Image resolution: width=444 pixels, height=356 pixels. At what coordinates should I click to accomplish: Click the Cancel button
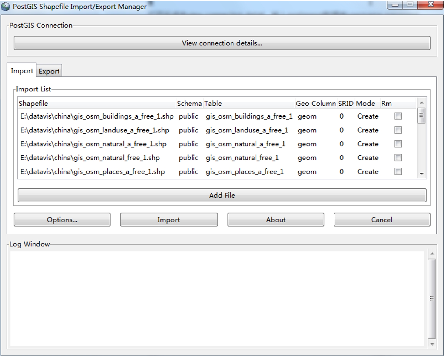pos(382,220)
